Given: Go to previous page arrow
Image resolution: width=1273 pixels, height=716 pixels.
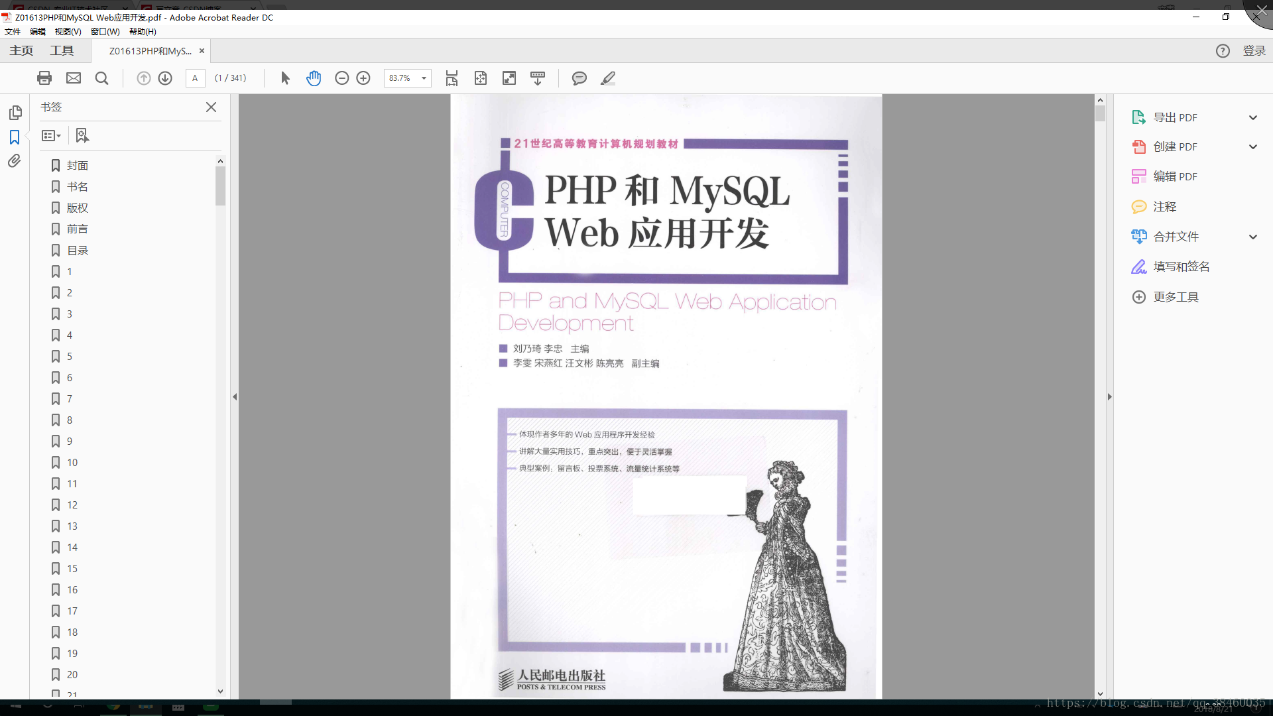Looking at the screenshot, I should tap(143, 78).
